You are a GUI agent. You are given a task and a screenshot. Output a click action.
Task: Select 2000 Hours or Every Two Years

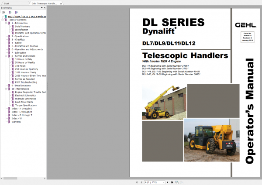(31, 75)
